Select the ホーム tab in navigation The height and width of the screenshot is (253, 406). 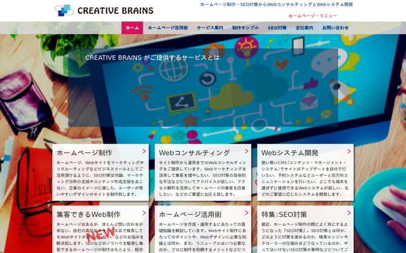coord(132,28)
